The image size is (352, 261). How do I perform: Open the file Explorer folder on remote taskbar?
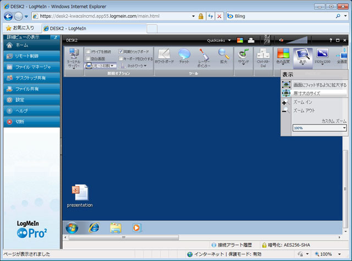point(116,228)
